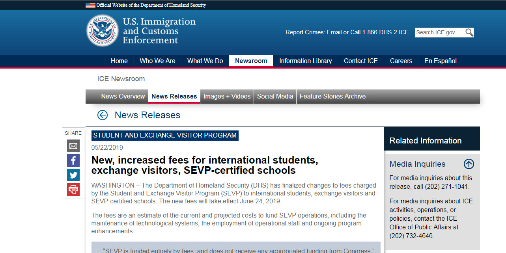Click the US flag icon in top banner

pyautogui.click(x=90, y=5)
